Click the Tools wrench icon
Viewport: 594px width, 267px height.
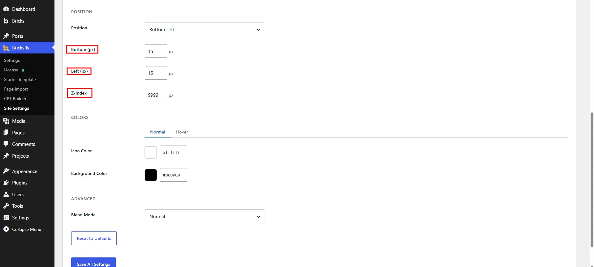pyautogui.click(x=6, y=206)
